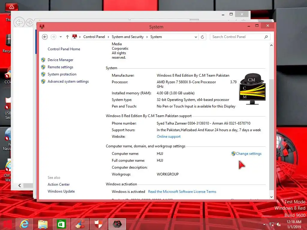The height and width of the screenshot is (230, 307).
Task: Click the System window title bar icon
Action: [x=42, y=27]
